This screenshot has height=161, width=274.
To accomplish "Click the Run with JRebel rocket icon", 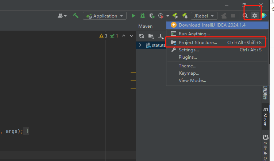I will tap(175, 16).
